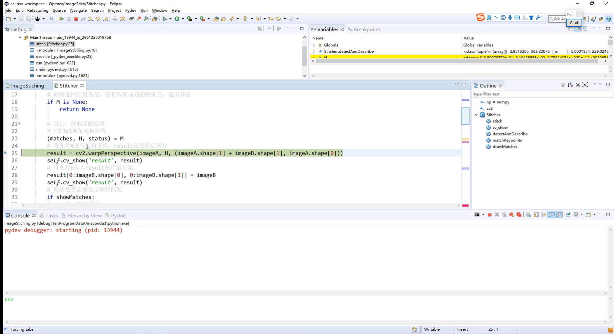Click the green Run launch icon
This screenshot has width=614, height=334.
pyautogui.click(x=177, y=19)
